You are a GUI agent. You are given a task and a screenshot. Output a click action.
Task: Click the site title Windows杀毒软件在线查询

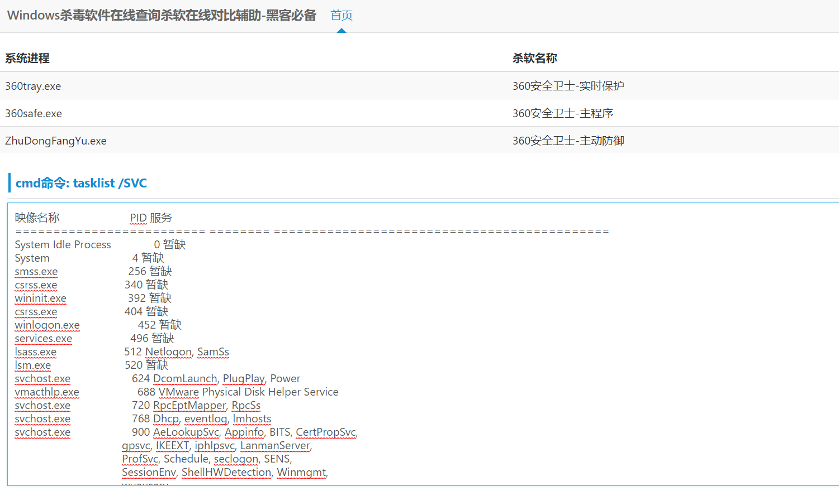pos(162,16)
